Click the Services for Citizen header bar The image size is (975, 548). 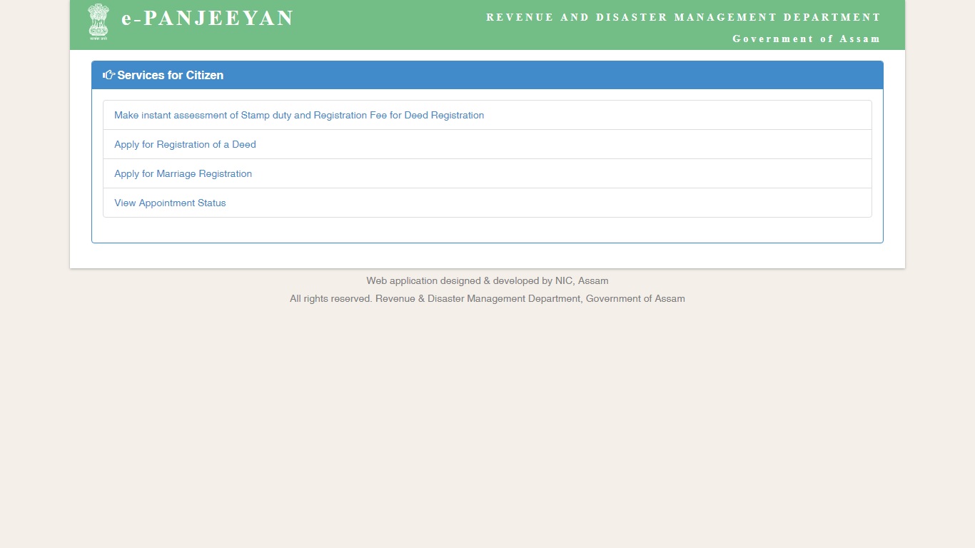point(487,75)
